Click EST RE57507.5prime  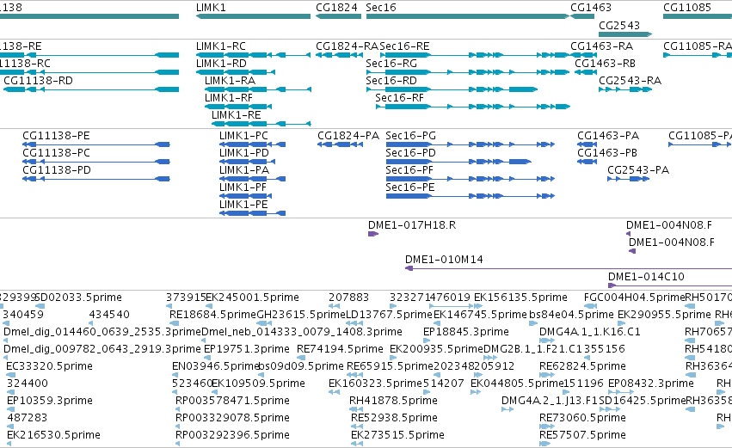pyautogui.click(x=582, y=436)
